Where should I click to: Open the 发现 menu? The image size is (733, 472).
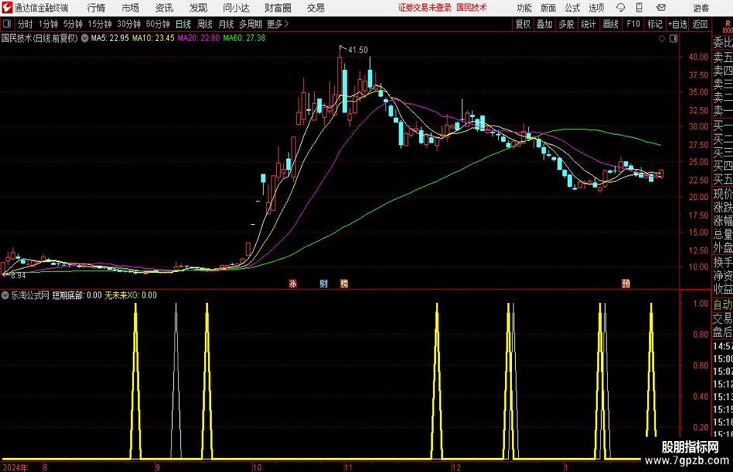click(199, 8)
